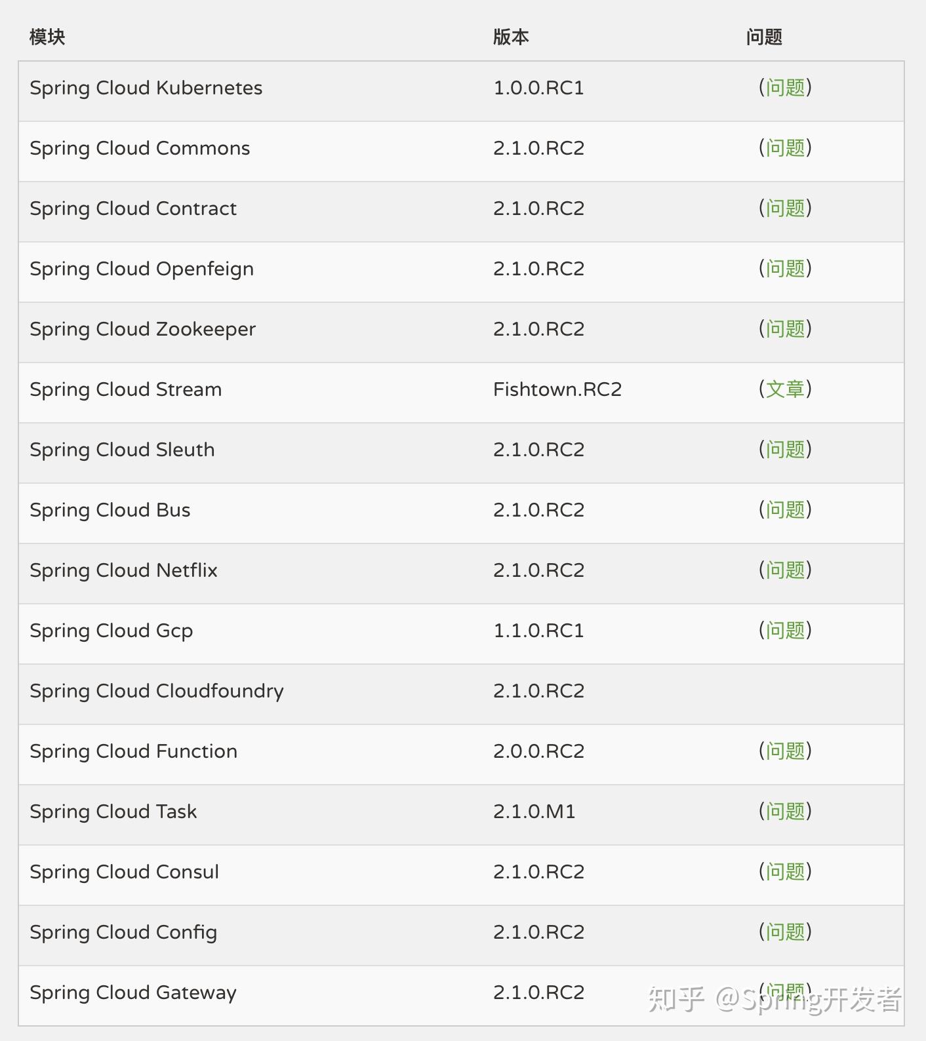The image size is (926, 1041).
Task: Open Spring Cloud Consul's 问题 link
Action: coord(785,872)
